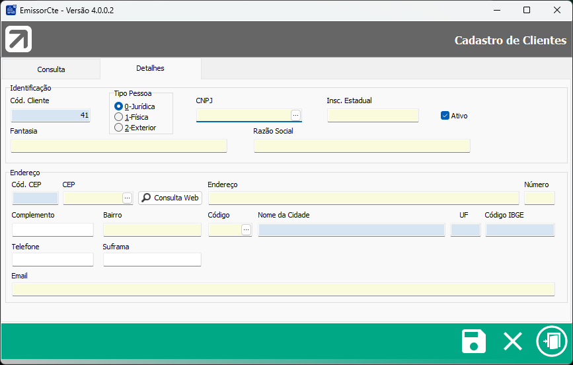The image size is (573, 365).
Task: Choose the 2-Exterior radio option
Action: click(119, 128)
